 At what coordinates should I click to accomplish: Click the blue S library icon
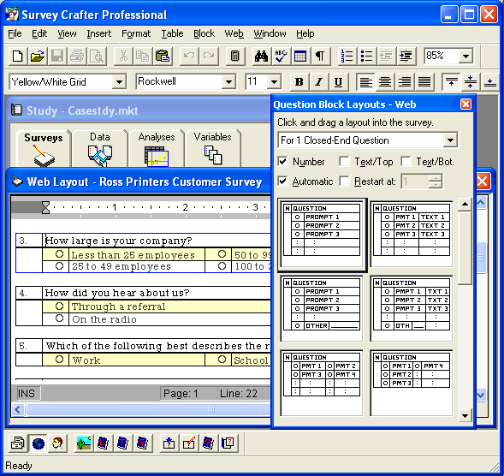click(x=142, y=443)
